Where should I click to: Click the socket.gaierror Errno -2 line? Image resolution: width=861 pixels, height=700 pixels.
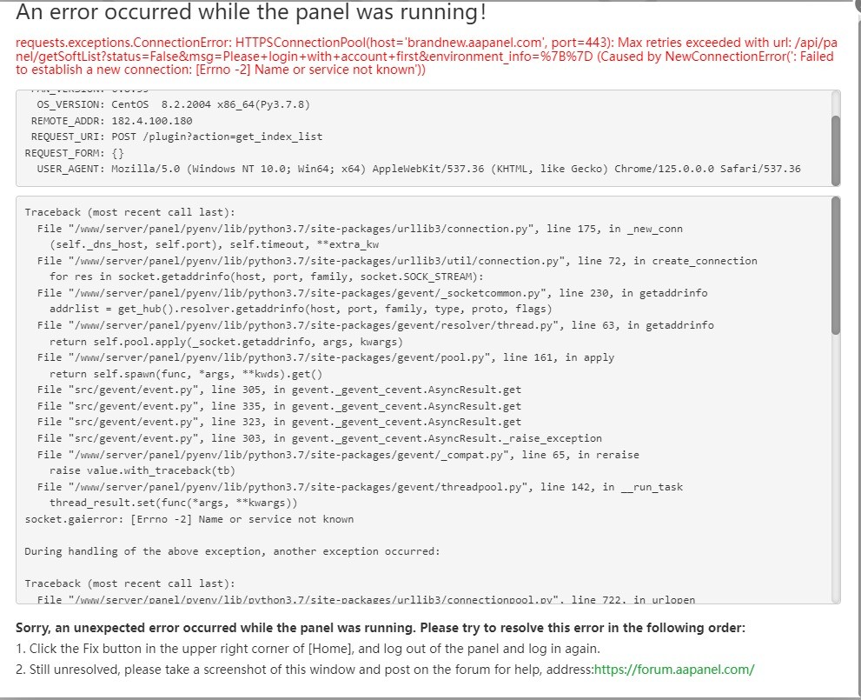click(189, 519)
